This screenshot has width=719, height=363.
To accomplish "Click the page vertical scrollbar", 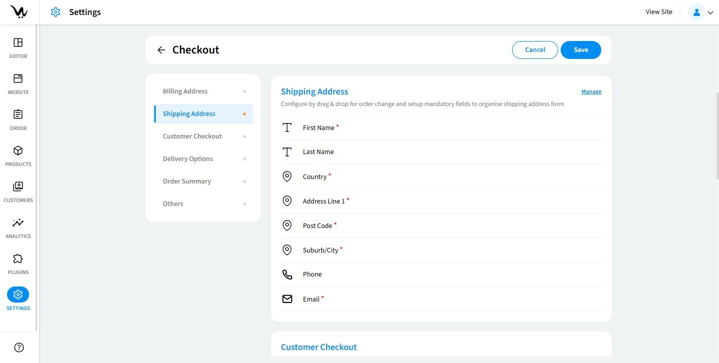I will click(x=717, y=135).
